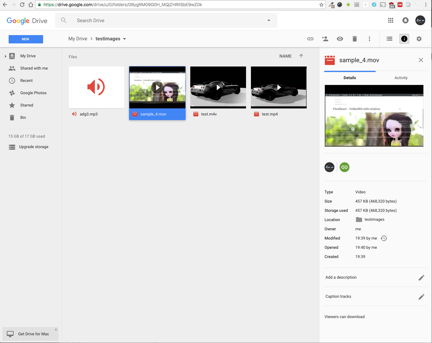Open manage versions history icon next to Modified
Image resolution: width=432 pixels, height=343 pixels.
[384, 238]
